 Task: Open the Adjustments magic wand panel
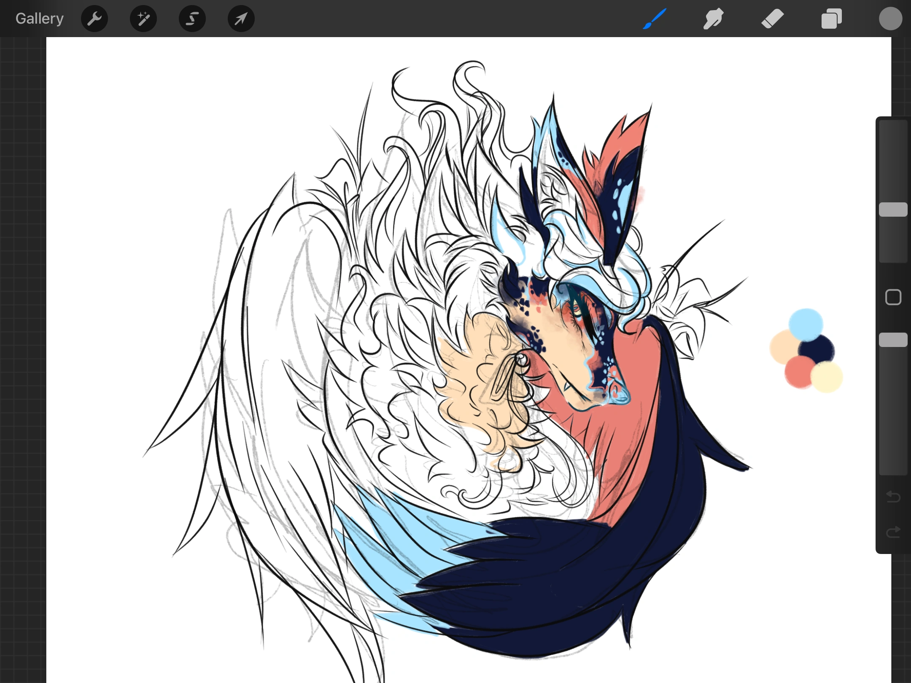coord(143,19)
